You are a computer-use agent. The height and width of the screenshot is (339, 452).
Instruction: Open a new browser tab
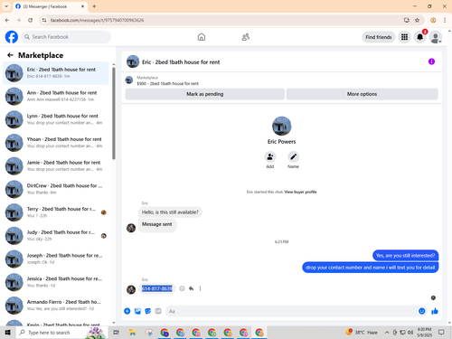[x=94, y=6]
